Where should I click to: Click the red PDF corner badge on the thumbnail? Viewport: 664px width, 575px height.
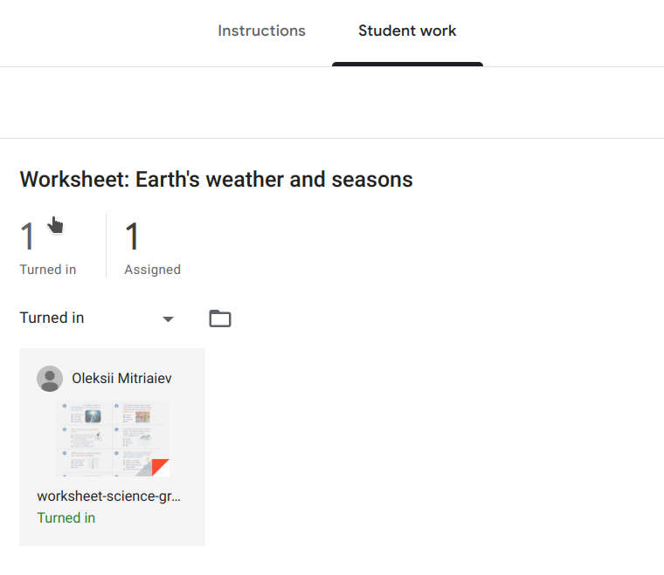click(x=160, y=467)
